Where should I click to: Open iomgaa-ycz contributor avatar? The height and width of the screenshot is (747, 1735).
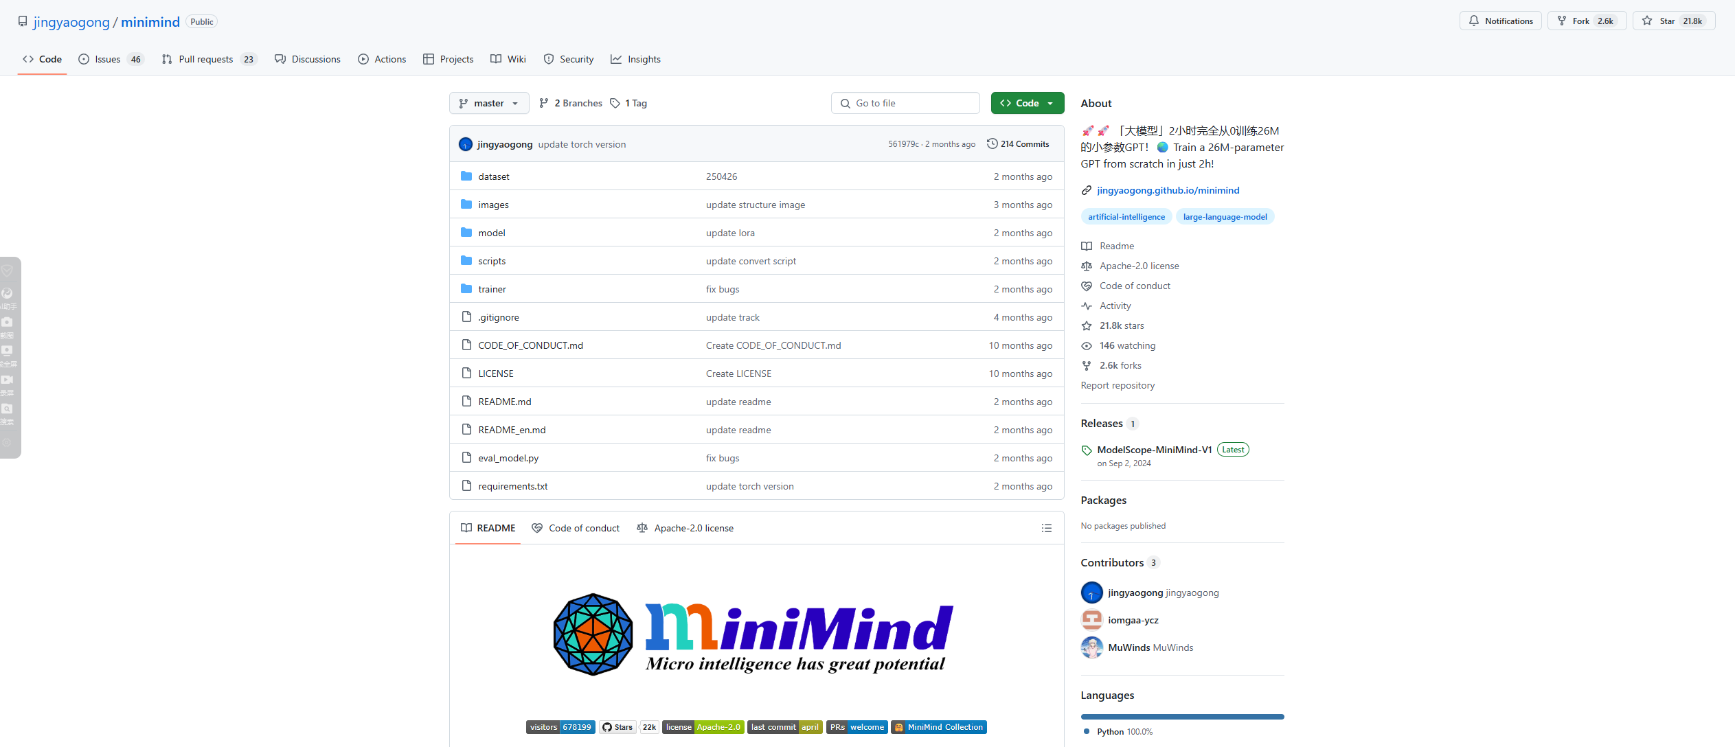coord(1091,620)
